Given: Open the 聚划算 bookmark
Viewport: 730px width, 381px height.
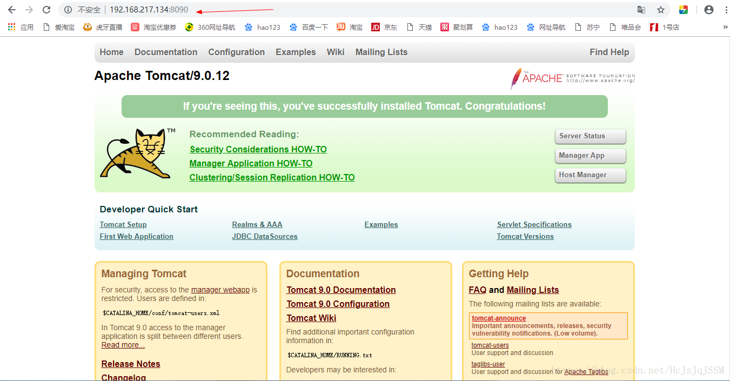Looking at the screenshot, I should coord(457,27).
